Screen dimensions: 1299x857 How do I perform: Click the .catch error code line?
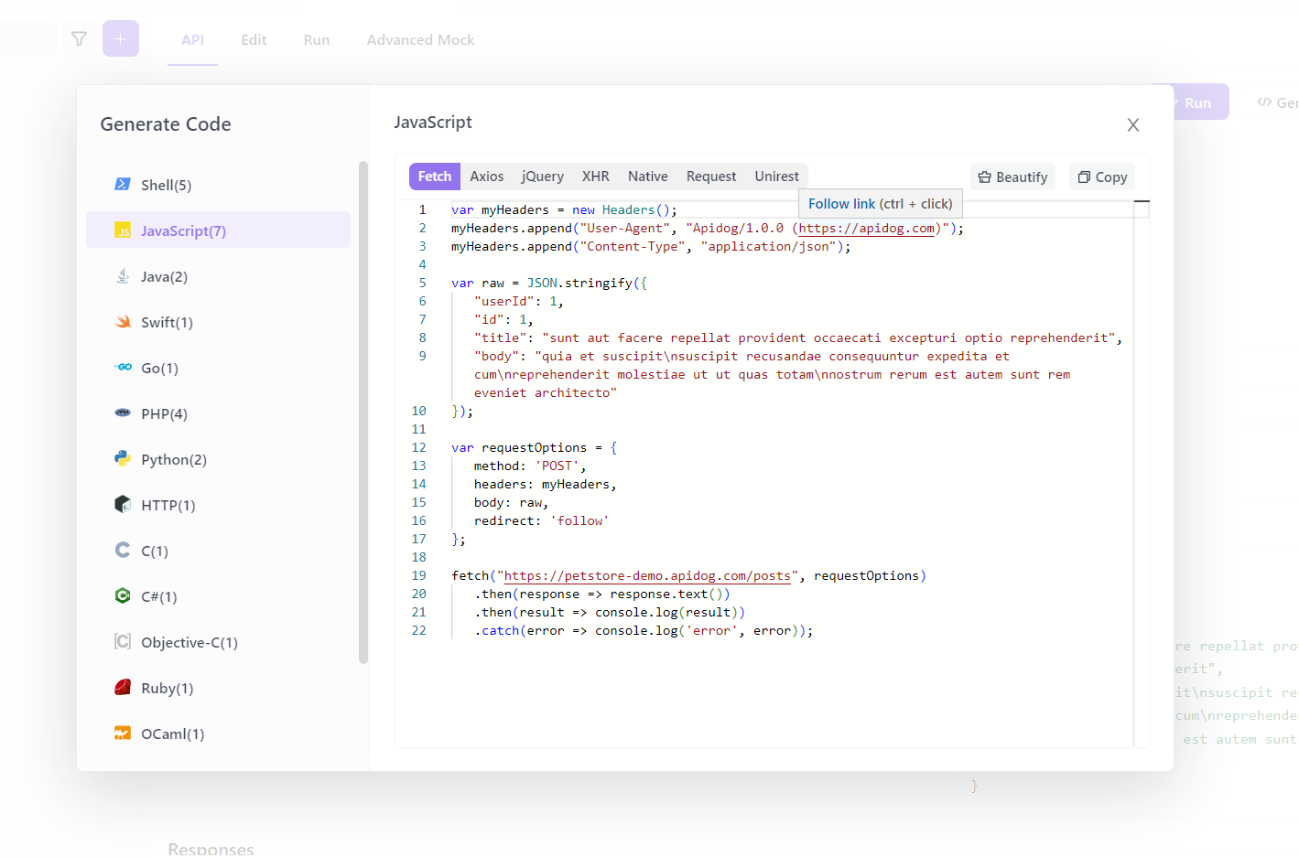pos(644,631)
